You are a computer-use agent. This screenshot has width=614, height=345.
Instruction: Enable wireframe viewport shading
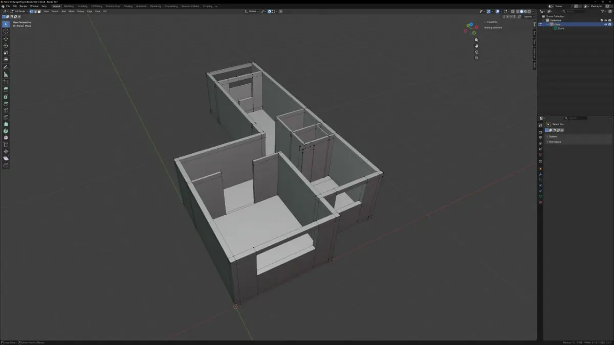point(518,11)
